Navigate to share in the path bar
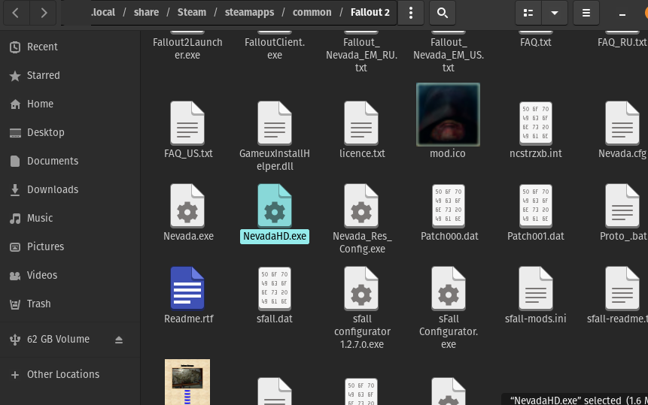Image resolution: width=648 pixels, height=405 pixels. (146, 12)
